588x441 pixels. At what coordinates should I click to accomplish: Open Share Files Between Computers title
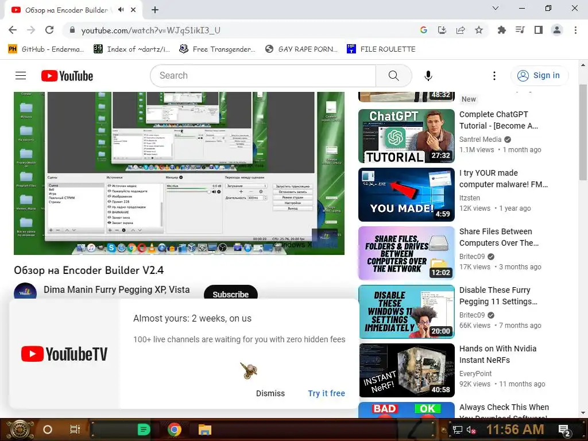tap(499, 237)
